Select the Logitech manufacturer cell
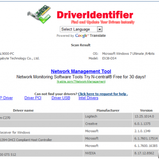Viewport: 159px width, 159px height. [x=108, y=116]
